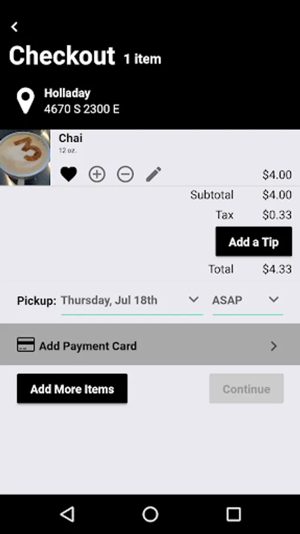Expand the ASAP pickup time dropdown

[248, 301]
